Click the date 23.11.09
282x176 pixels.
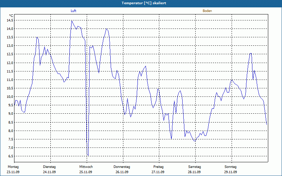tap(13, 172)
